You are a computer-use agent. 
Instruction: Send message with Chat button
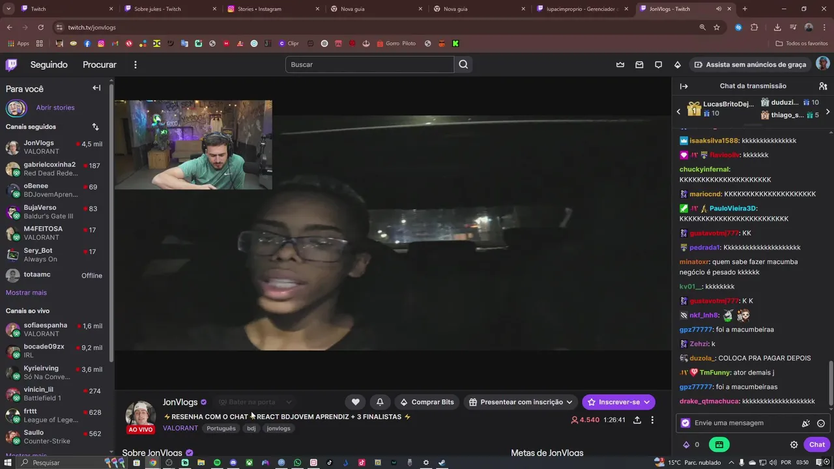point(817,445)
